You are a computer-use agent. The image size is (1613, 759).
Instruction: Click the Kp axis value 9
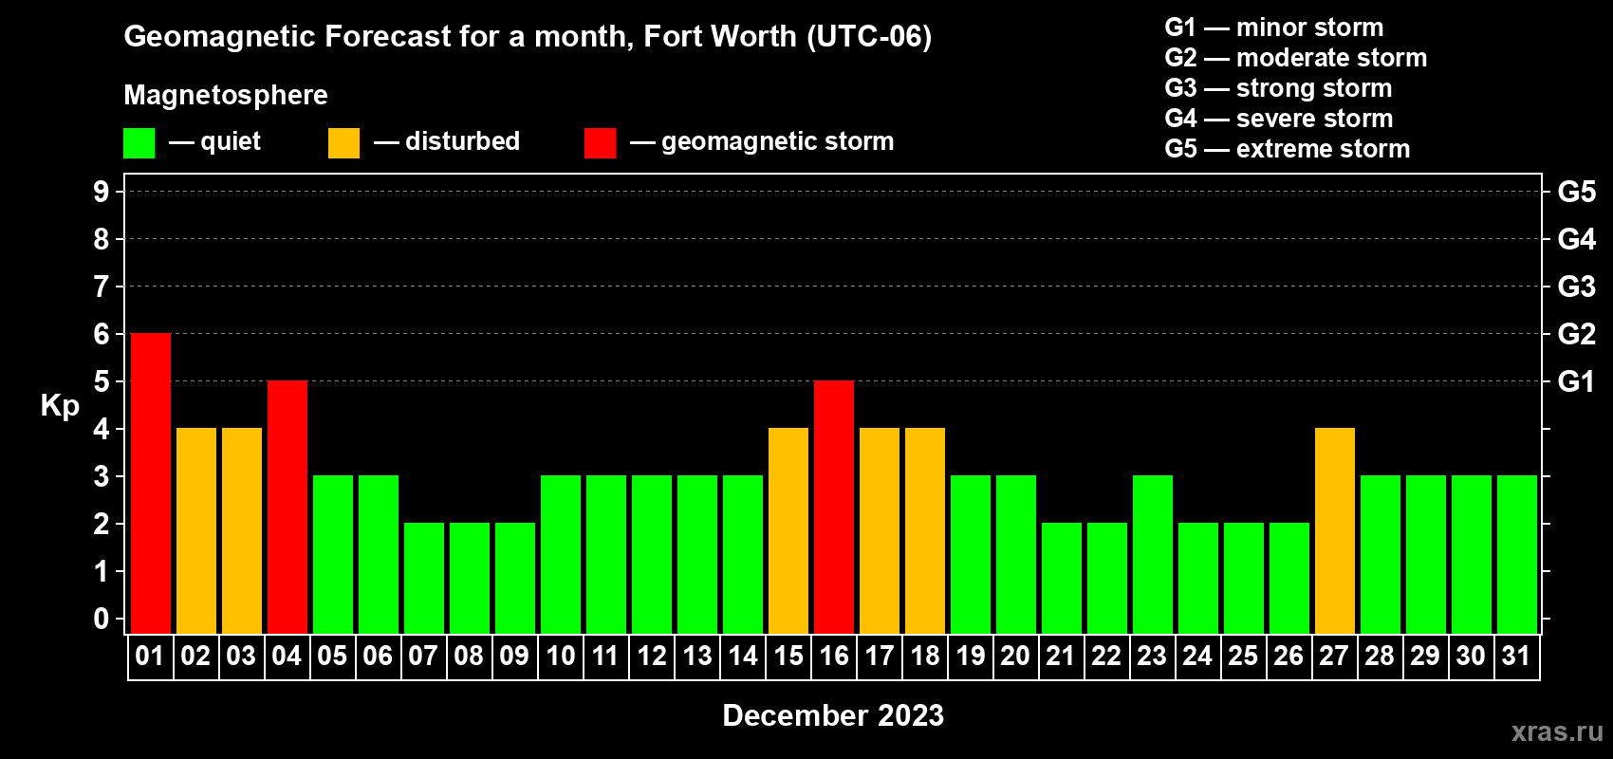point(102,192)
